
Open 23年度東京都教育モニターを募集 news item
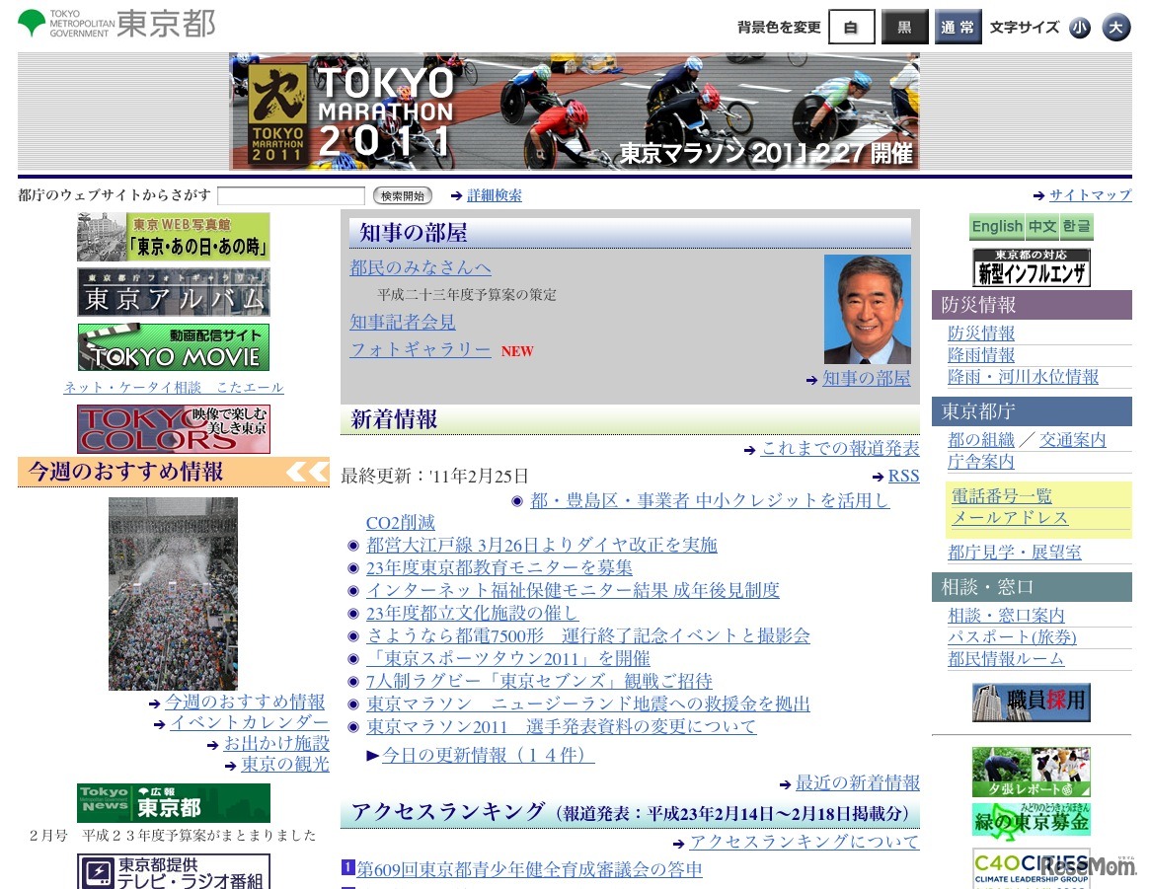(499, 567)
